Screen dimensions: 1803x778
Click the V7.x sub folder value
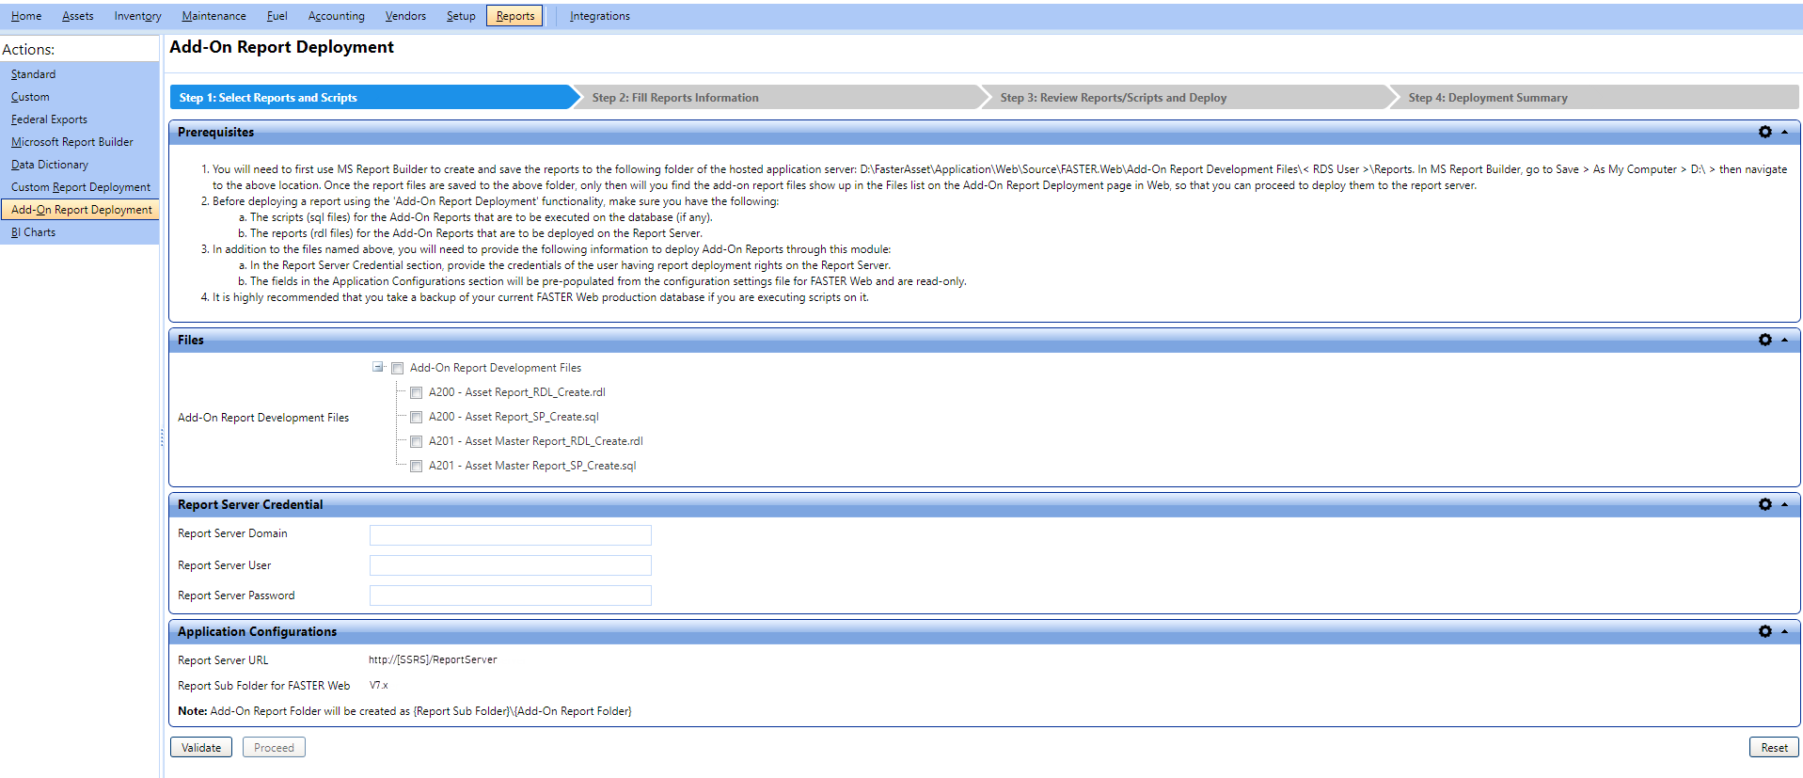pyautogui.click(x=379, y=686)
